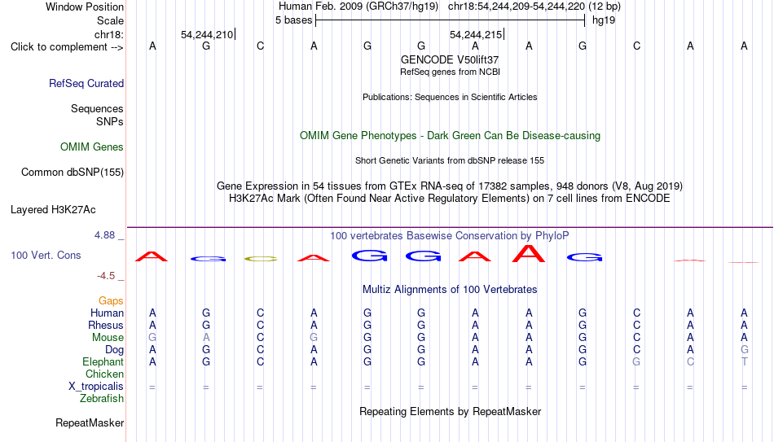Select the Elephant alignment row label
This screenshot has height=442, width=774.
click(x=103, y=362)
